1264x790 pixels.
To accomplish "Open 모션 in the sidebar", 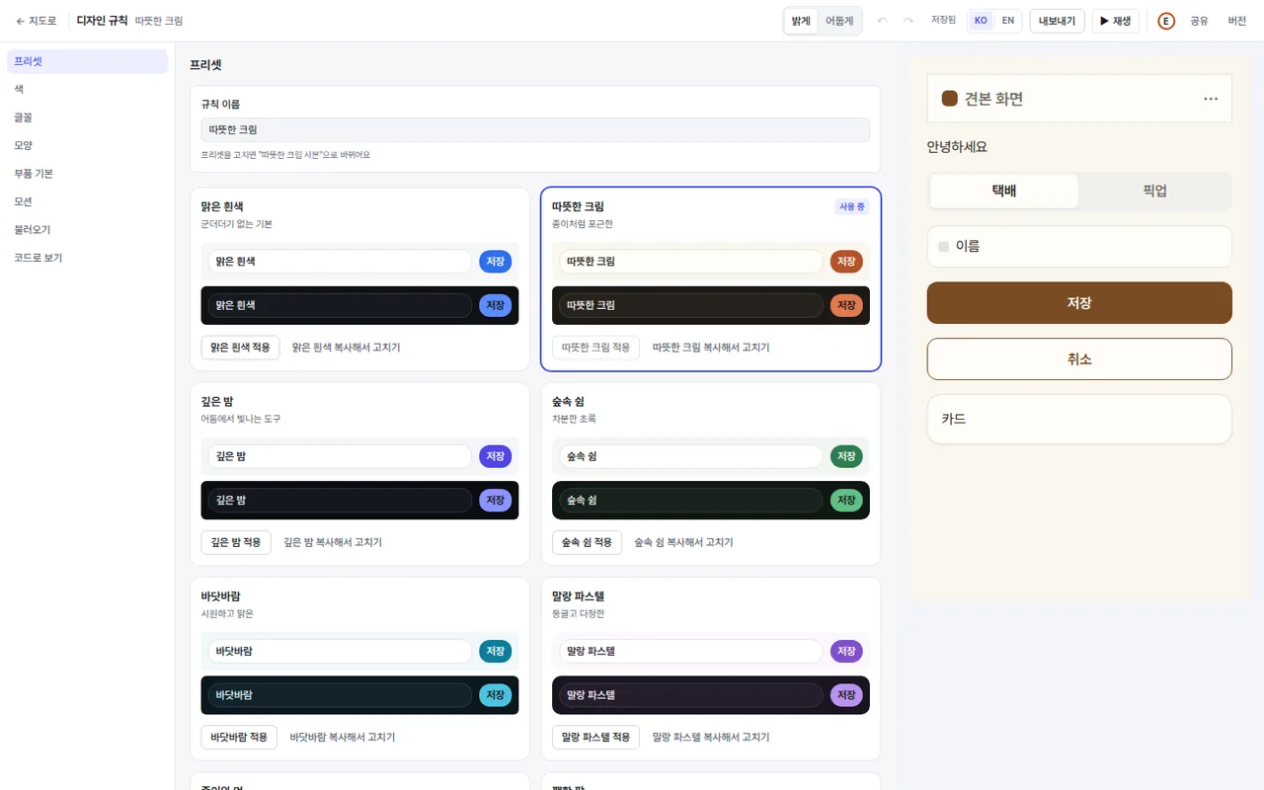I will pyautogui.click(x=87, y=201).
